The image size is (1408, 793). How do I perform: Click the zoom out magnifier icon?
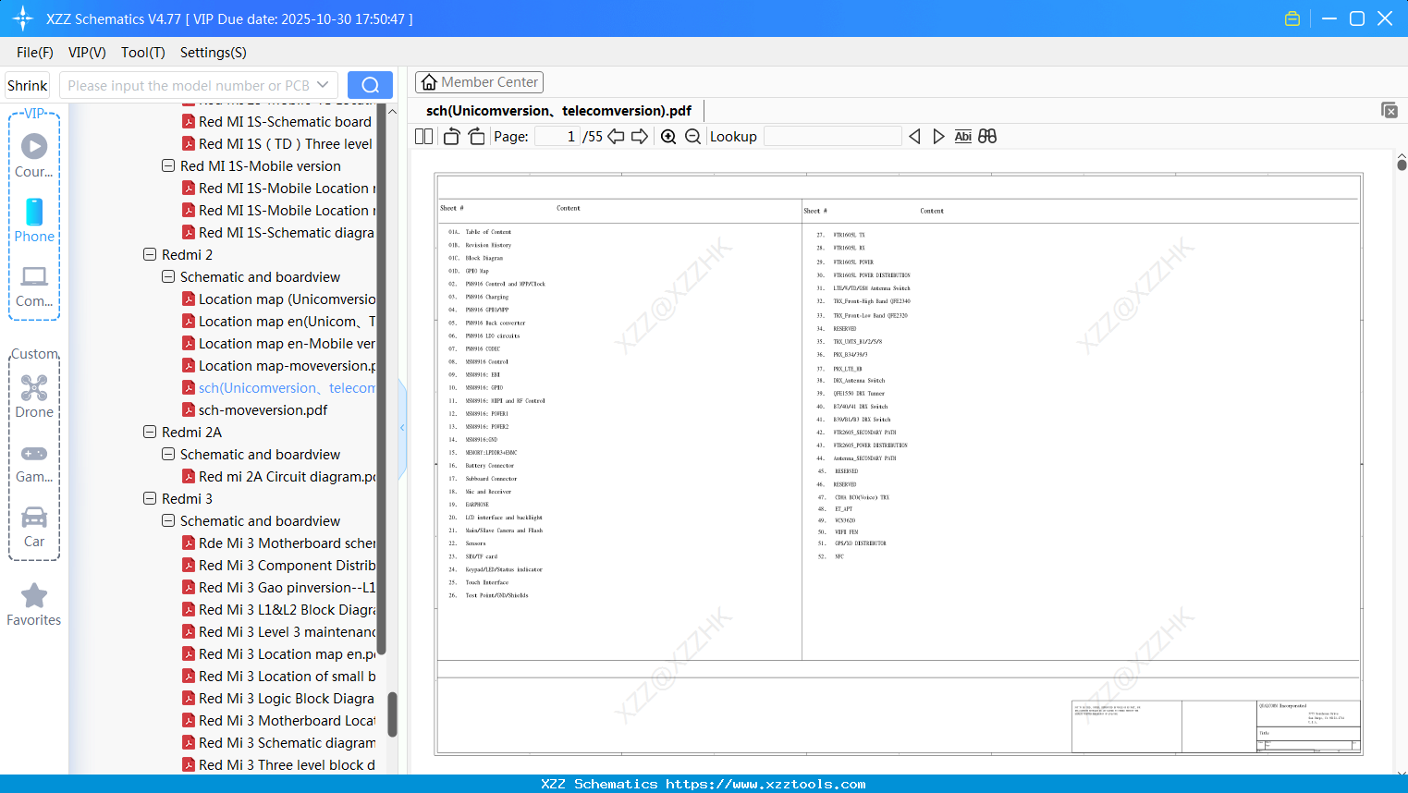point(693,136)
